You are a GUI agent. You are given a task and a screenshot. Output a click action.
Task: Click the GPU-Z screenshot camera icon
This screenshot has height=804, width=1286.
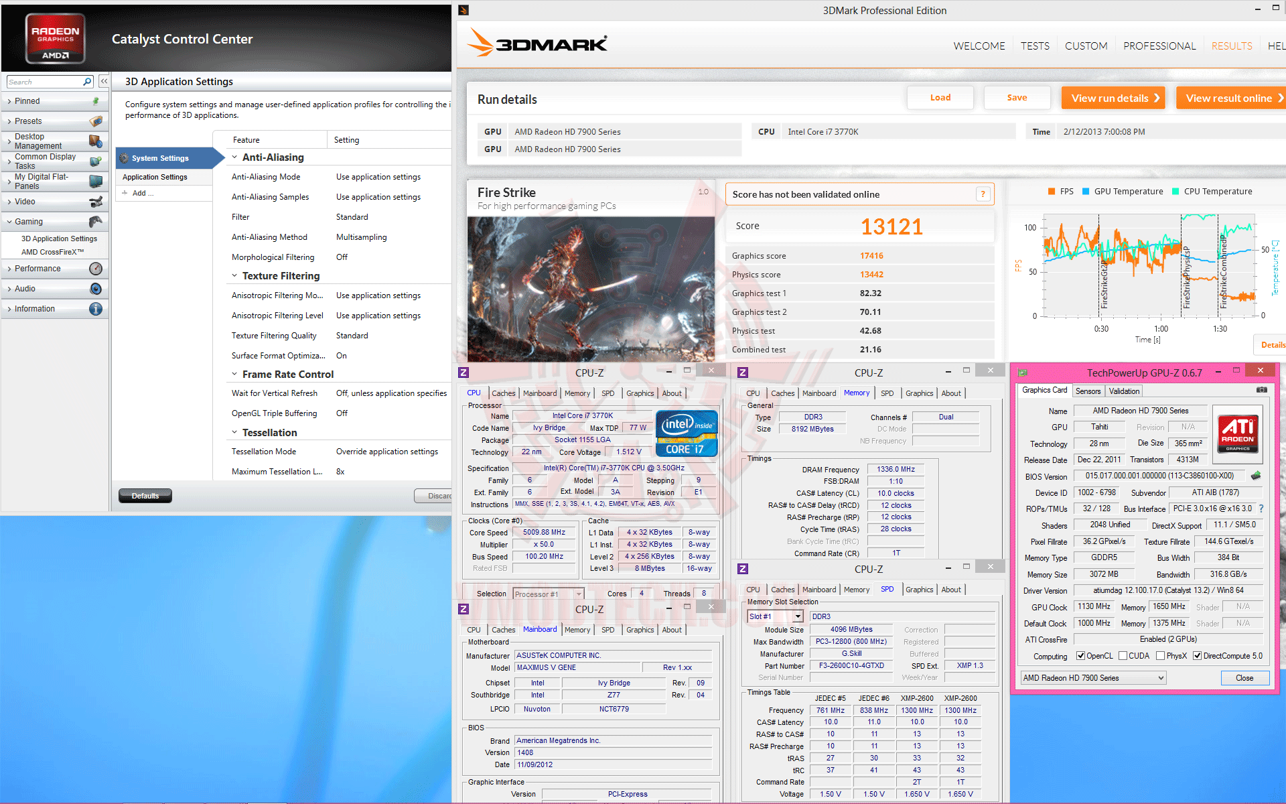[x=1261, y=390]
